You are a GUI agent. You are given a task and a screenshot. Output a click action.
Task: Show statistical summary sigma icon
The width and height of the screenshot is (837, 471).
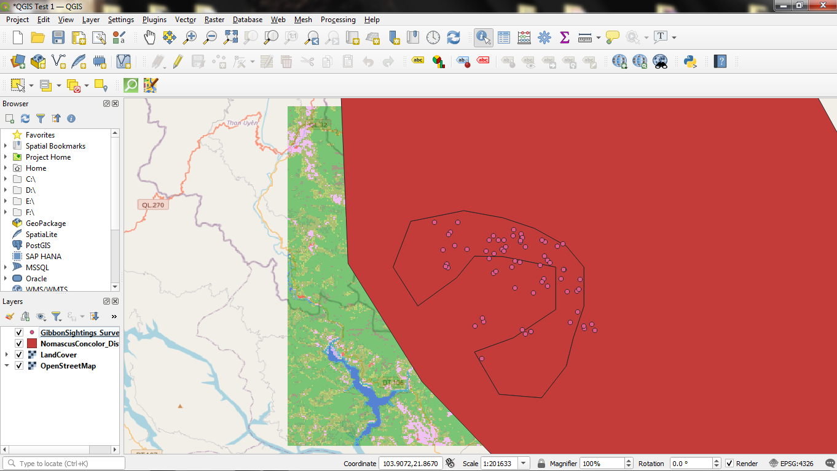click(565, 37)
